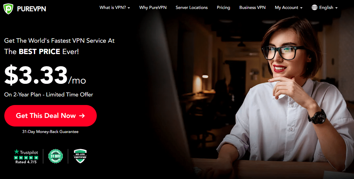Click the PureVPN green shield logo icon

[x=8, y=9]
